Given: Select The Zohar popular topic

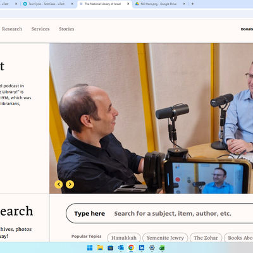Looking at the screenshot, I should (206, 238).
